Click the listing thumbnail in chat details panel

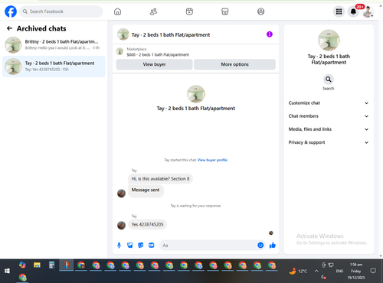point(329,41)
